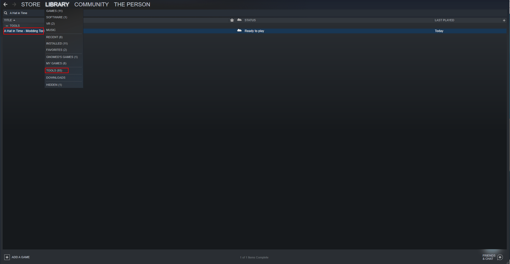Click the search magnifier icon
This screenshot has height=264, width=510.
pos(6,13)
